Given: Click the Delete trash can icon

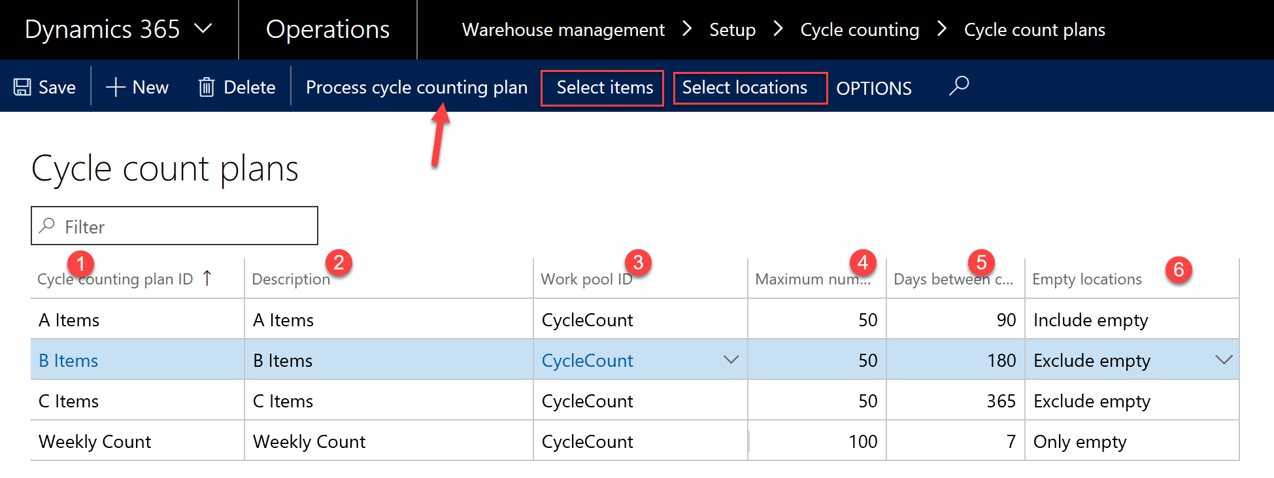Looking at the screenshot, I should (x=207, y=88).
